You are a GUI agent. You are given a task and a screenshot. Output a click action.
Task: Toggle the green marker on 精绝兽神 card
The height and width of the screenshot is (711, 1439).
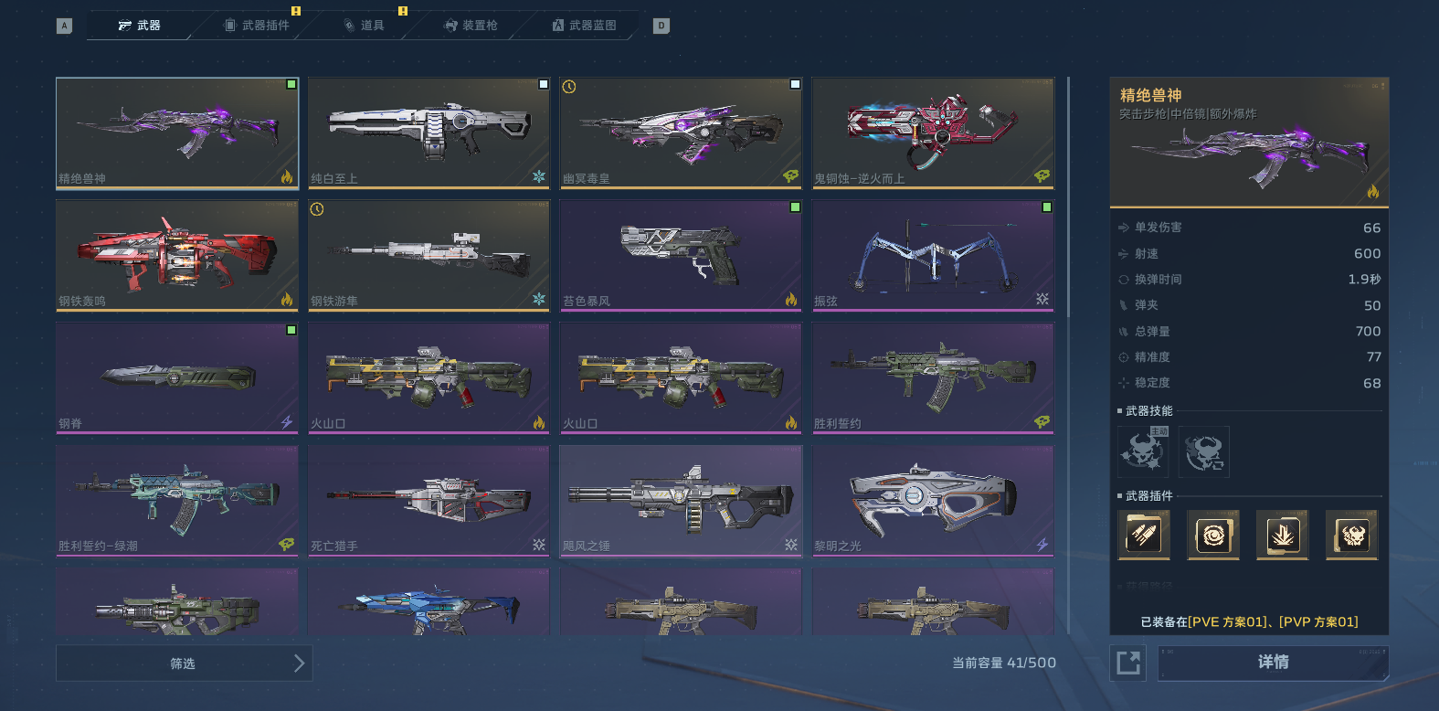point(291,84)
